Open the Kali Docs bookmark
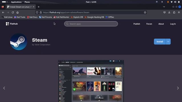 pos(32,17)
